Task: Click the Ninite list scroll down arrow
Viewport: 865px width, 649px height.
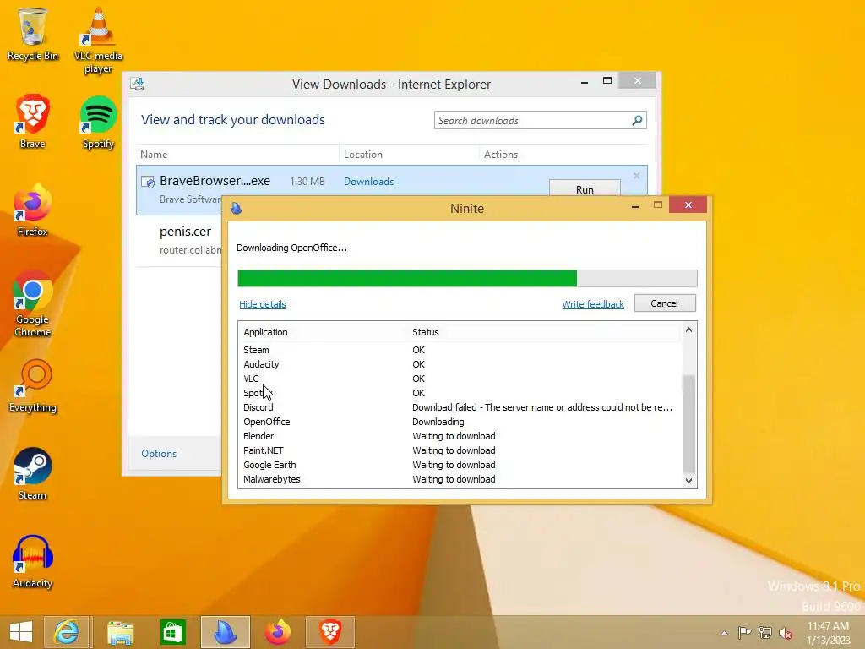Action: [x=688, y=480]
